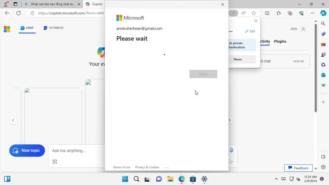
Task: Click the disabled Next button
Action: [x=203, y=74]
